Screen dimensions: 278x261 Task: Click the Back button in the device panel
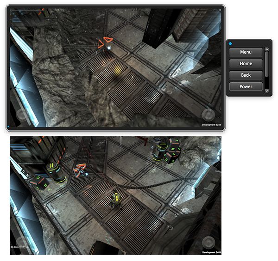point(246,75)
